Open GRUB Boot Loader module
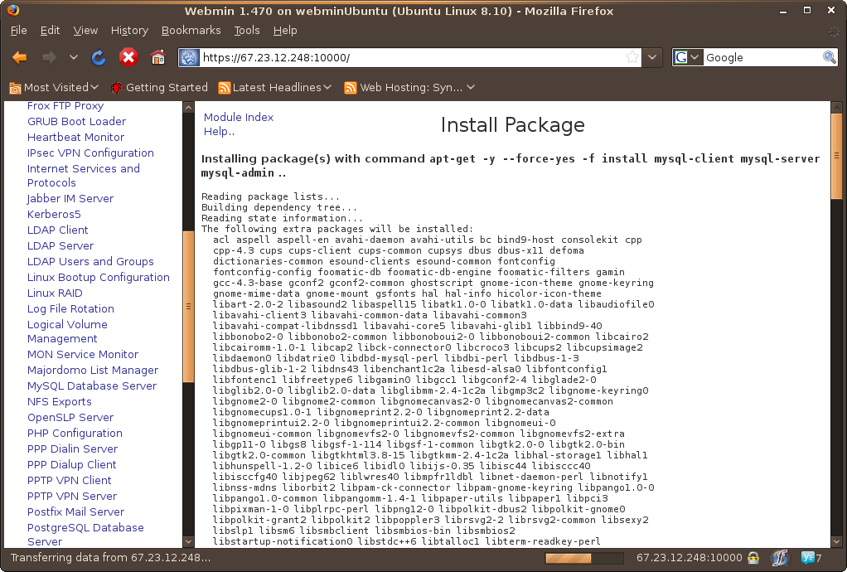The height and width of the screenshot is (572, 847). pos(77,122)
